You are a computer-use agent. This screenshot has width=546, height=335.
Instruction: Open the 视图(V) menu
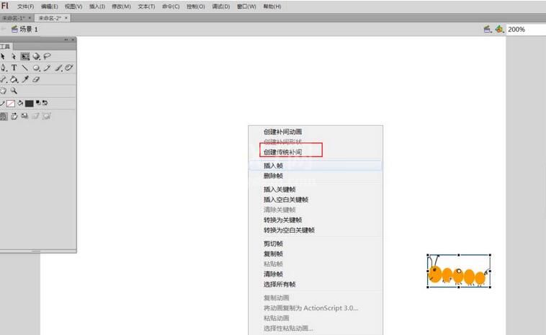(x=73, y=6)
